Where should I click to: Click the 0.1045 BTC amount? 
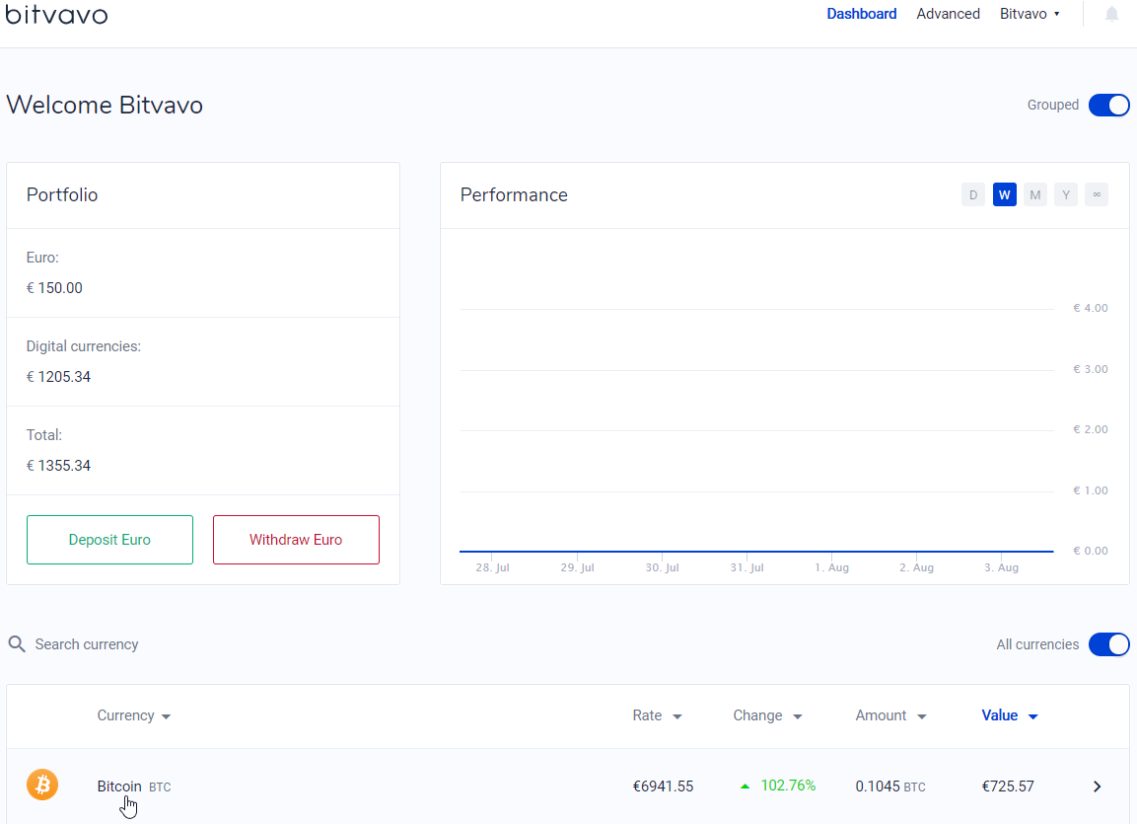click(x=890, y=787)
